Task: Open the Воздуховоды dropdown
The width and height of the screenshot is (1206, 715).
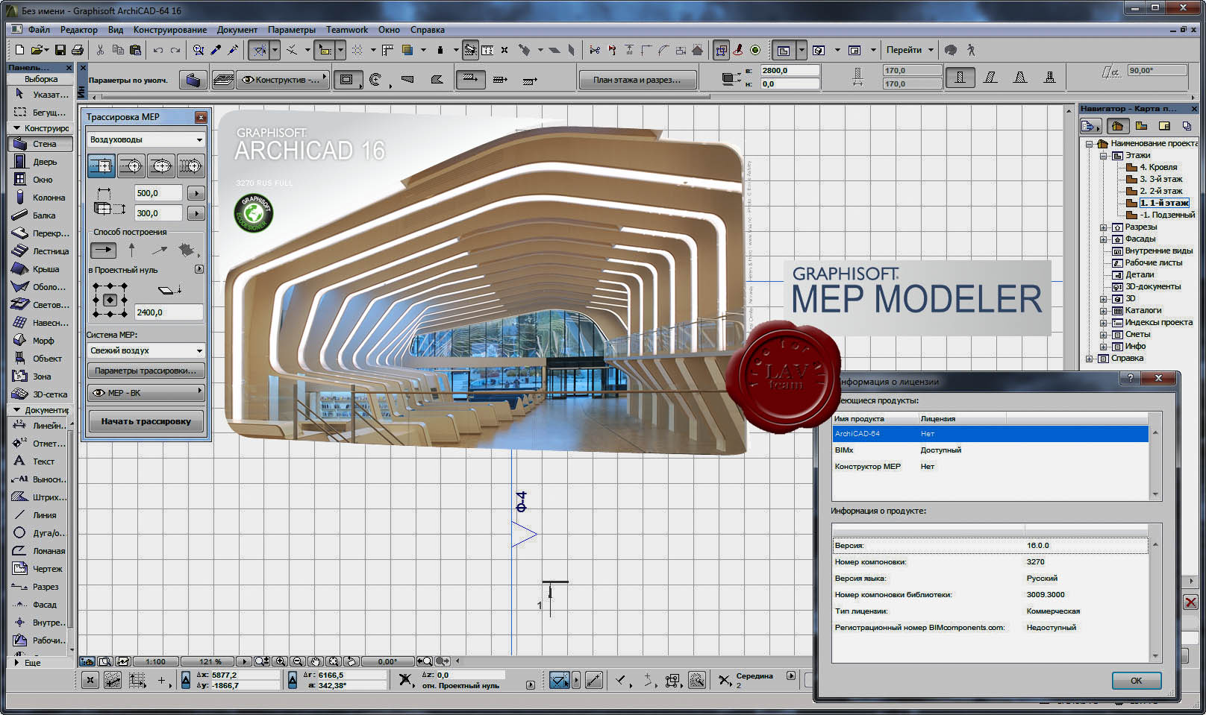Action: [x=146, y=139]
